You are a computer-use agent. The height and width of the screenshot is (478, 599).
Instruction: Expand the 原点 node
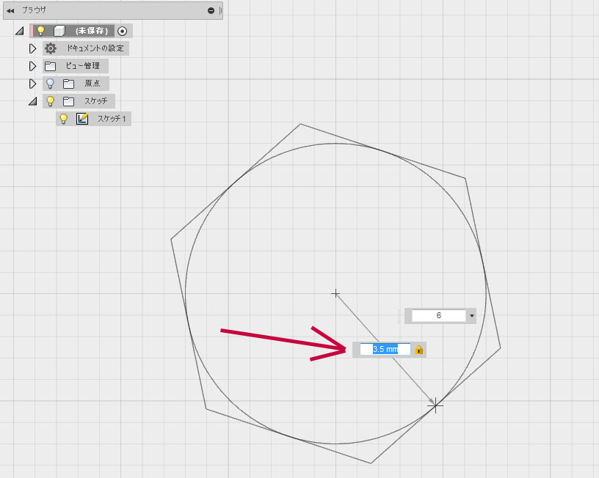(32, 84)
